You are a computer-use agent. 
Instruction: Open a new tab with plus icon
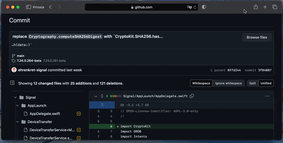pyautogui.click(x=265, y=7)
